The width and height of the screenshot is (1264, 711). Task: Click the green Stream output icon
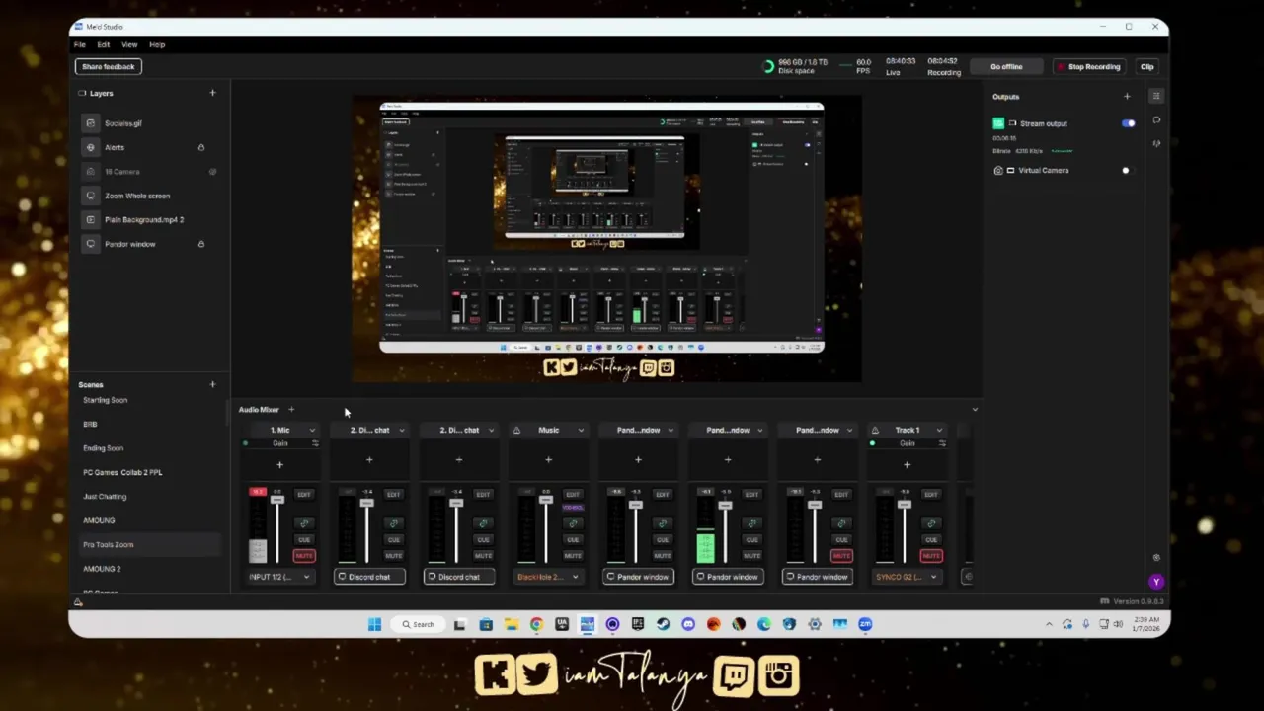click(x=998, y=123)
